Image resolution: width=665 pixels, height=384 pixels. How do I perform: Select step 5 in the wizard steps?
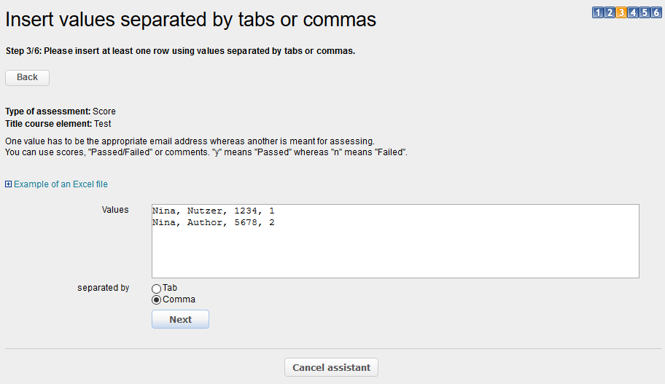[645, 12]
